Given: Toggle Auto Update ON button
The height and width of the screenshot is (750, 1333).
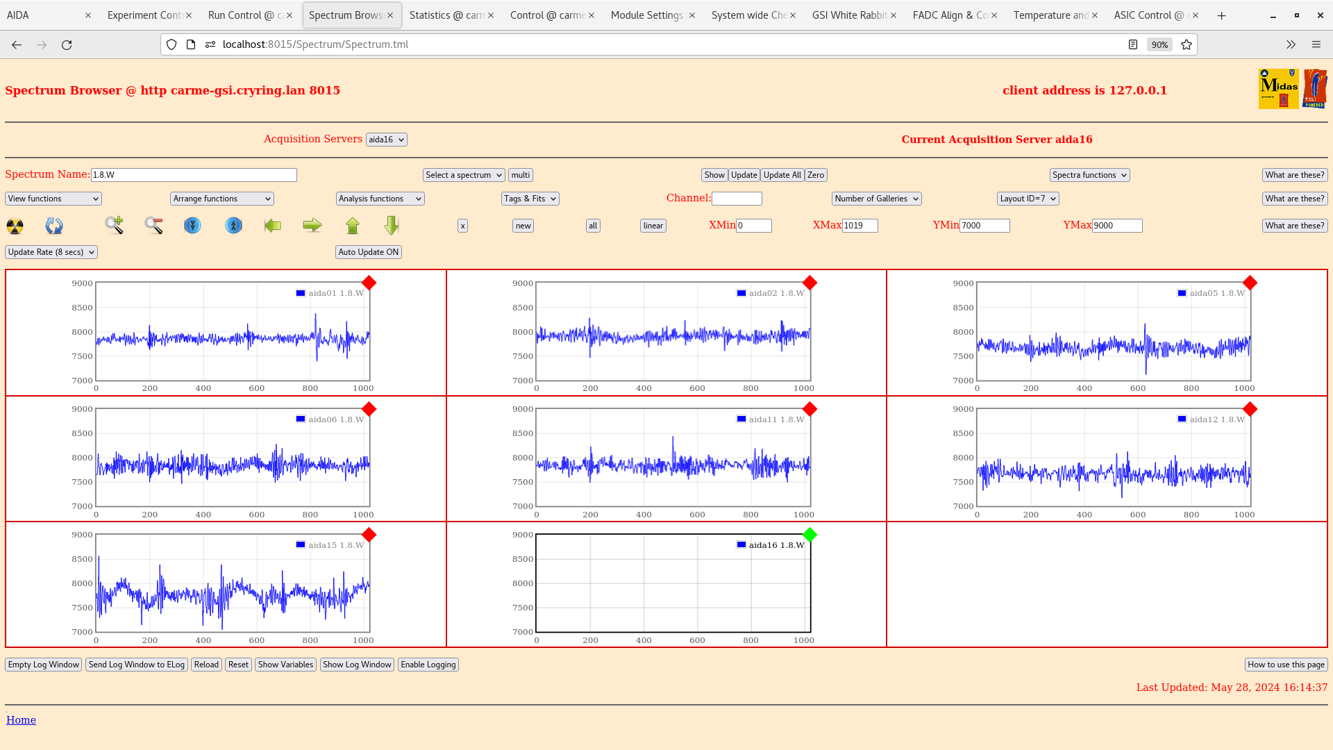Looking at the screenshot, I should pyautogui.click(x=369, y=251).
